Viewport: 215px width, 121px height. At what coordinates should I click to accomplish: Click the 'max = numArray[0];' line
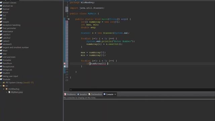[93, 52]
